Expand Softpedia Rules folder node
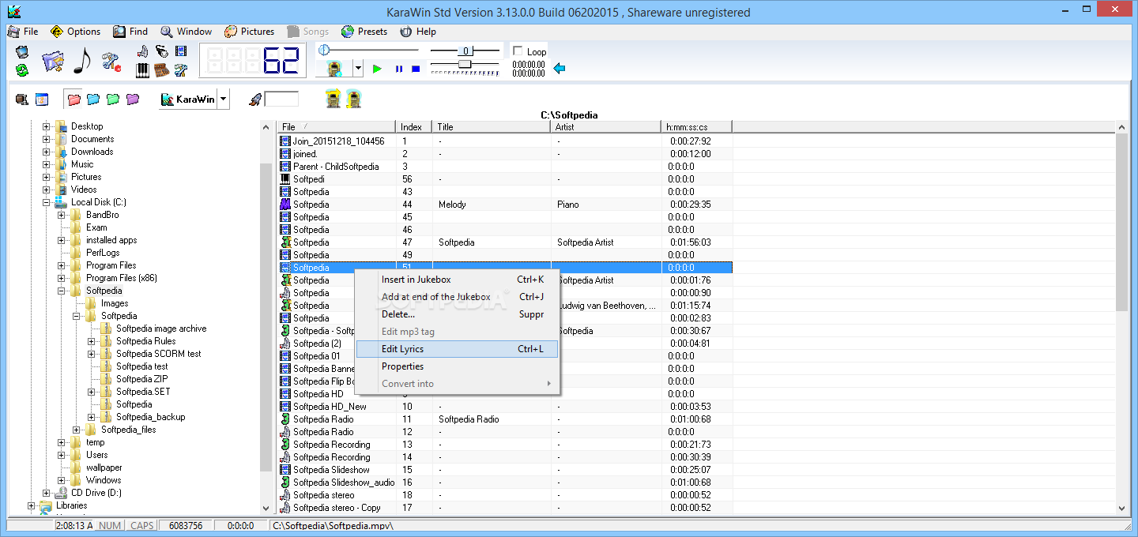1138x537 pixels. (x=92, y=341)
